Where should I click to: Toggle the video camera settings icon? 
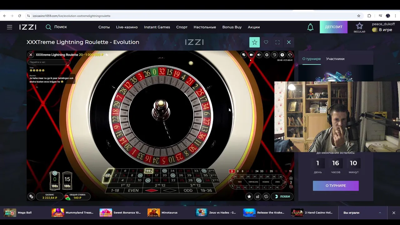[251, 55]
